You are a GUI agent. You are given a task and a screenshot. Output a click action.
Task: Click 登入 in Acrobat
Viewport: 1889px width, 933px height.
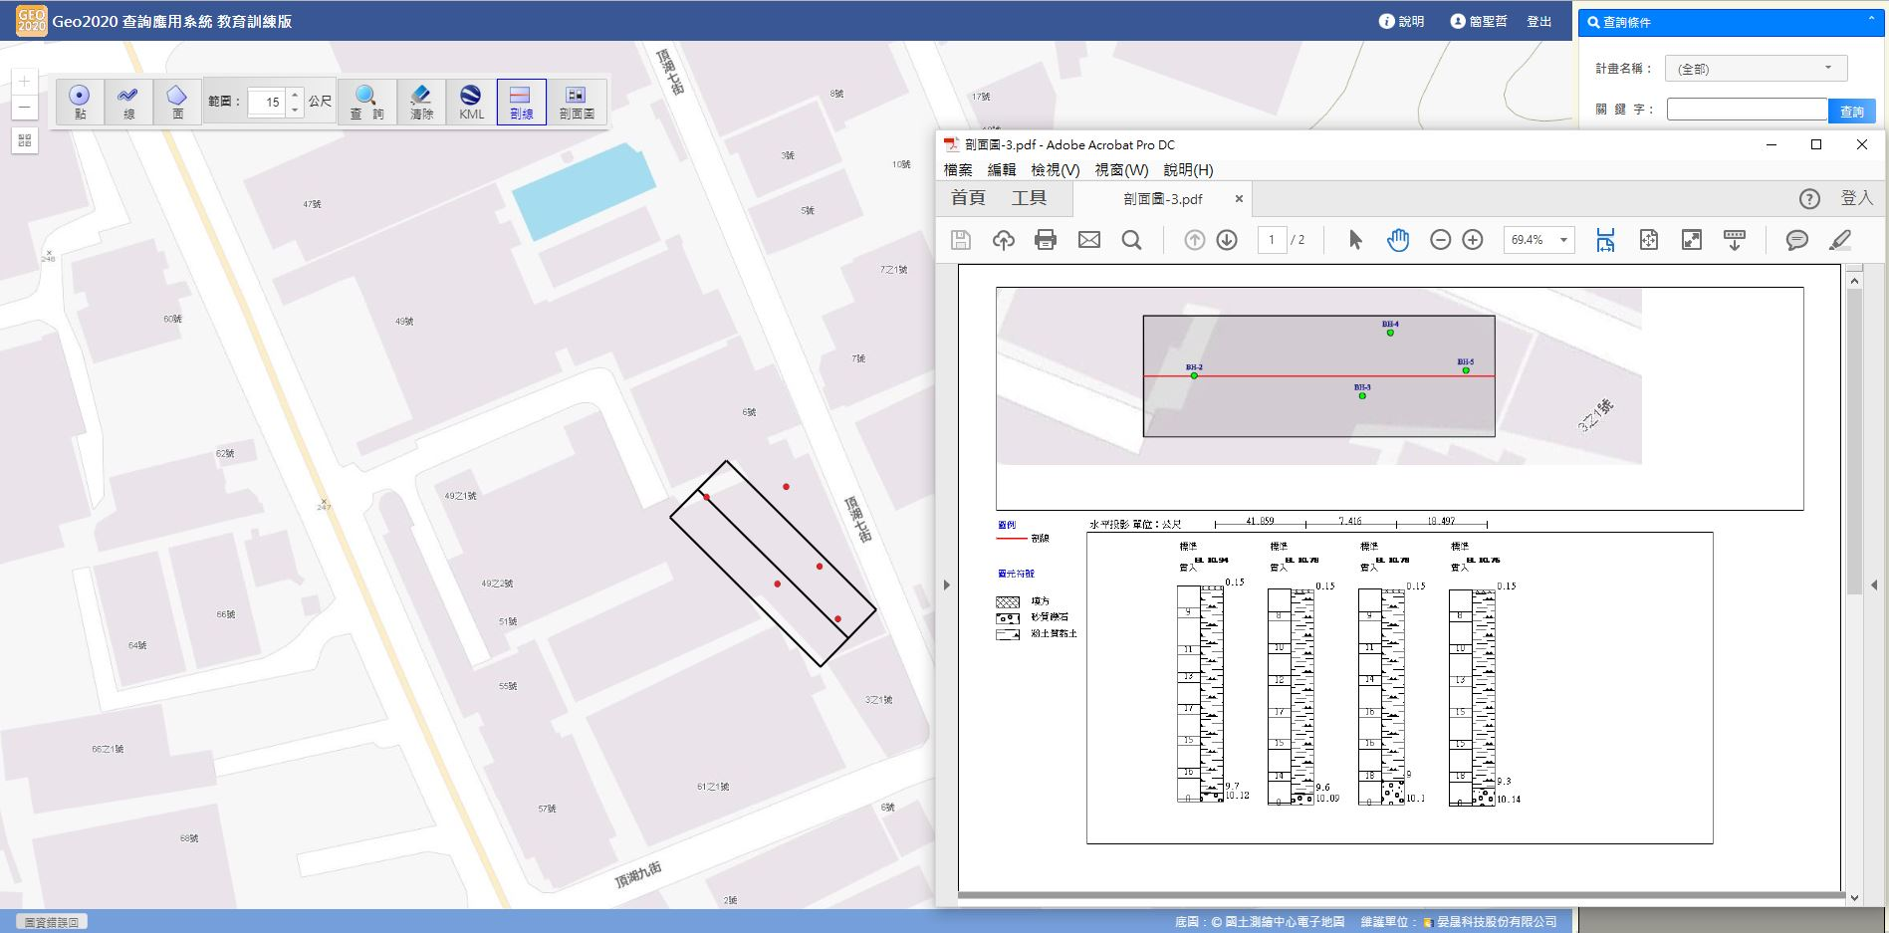pos(1856,198)
